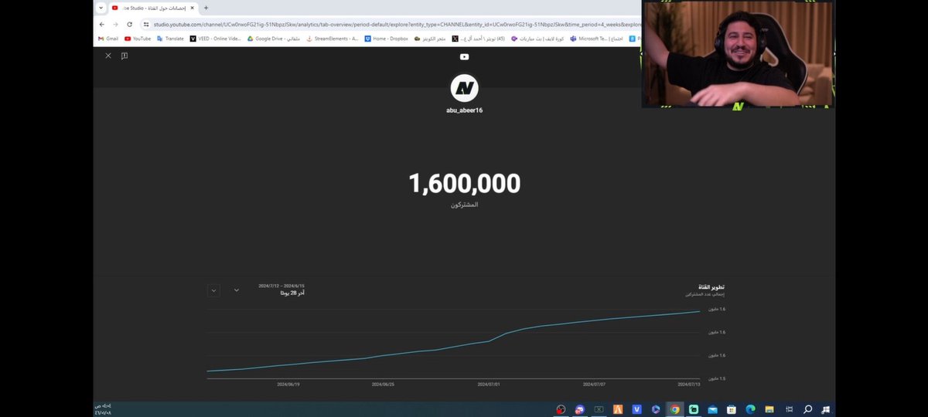
Task: Click the blue V app icon in taskbar
Action: [x=637, y=409]
